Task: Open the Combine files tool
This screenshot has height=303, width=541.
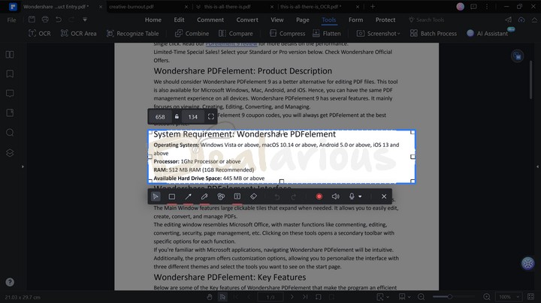Action: (x=192, y=34)
